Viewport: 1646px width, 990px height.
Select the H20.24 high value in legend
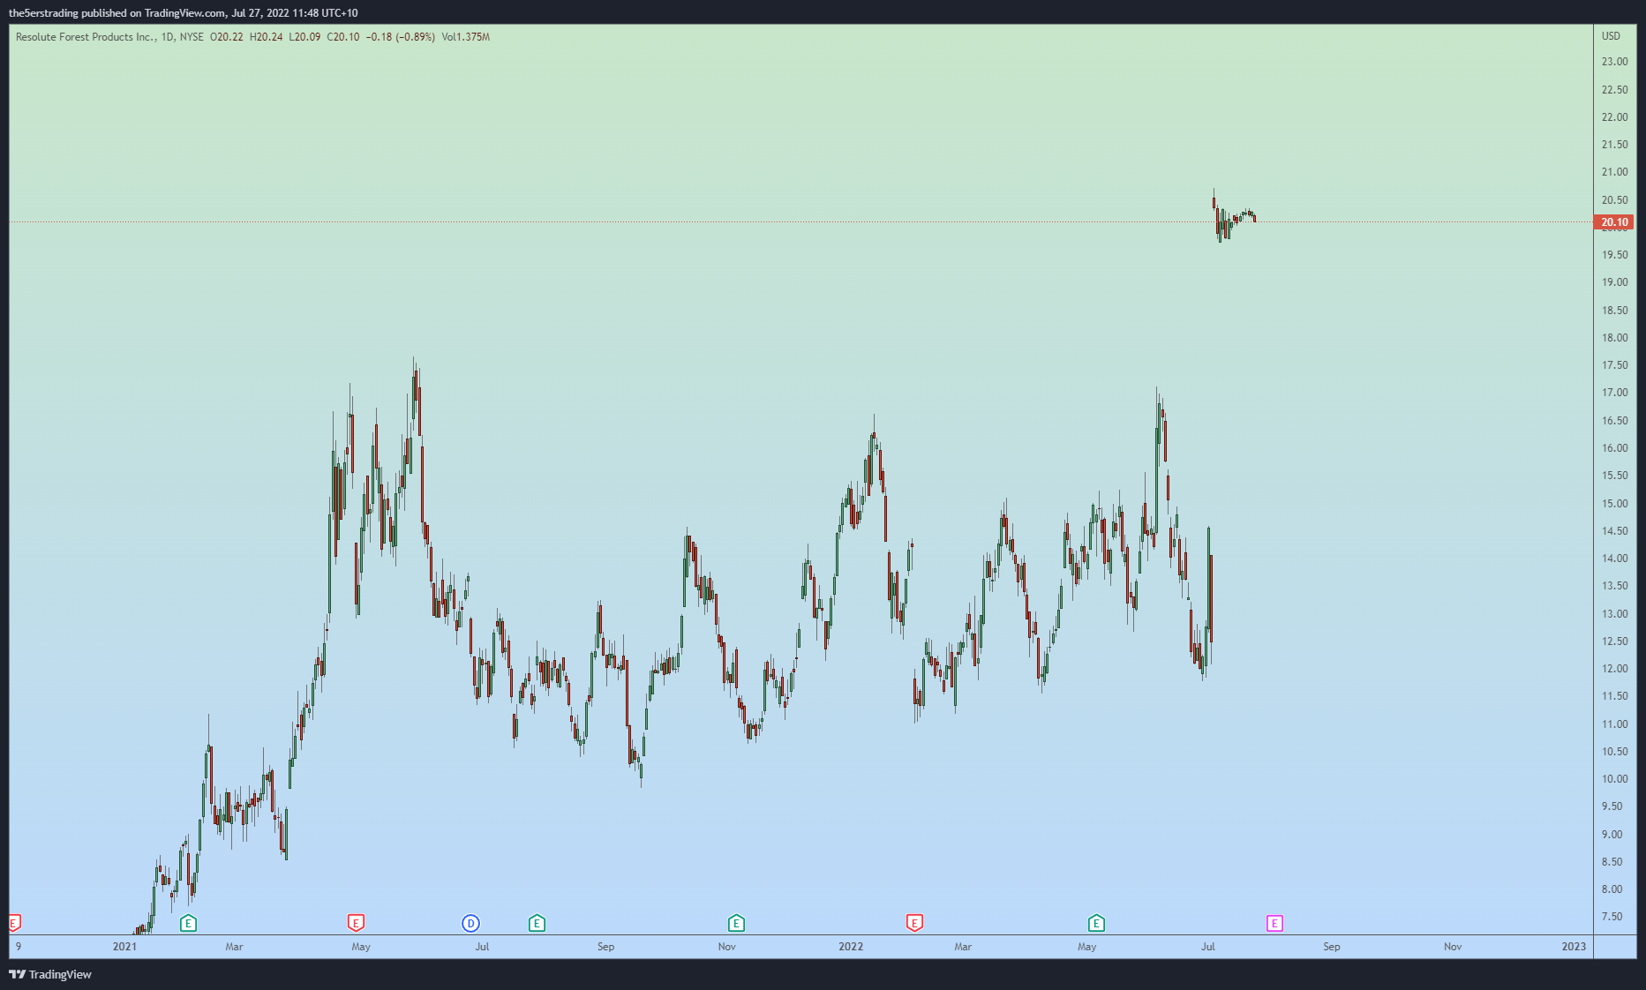(x=267, y=37)
